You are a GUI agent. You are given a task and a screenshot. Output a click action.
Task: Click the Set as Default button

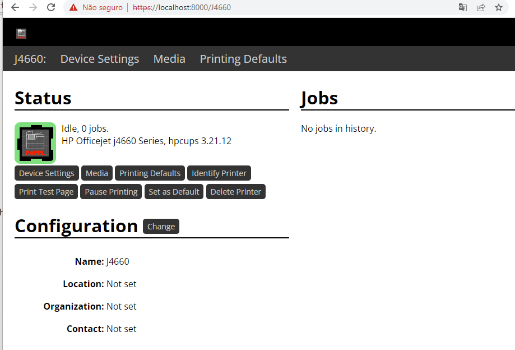[x=174, y=192]
